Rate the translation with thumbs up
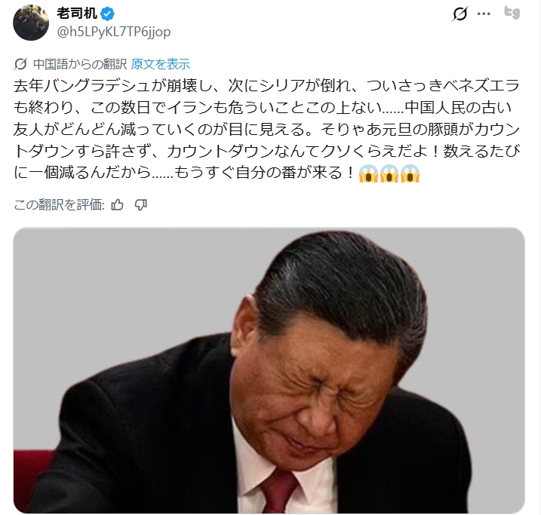This screenshot has width=541, height=515. point(117,205)
